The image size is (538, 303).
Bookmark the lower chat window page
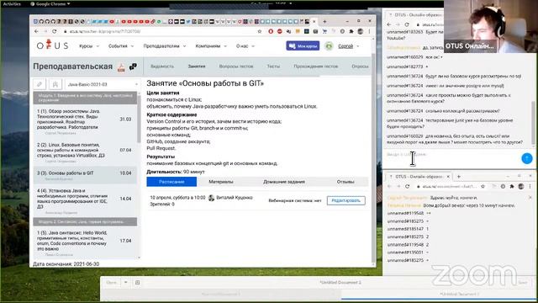coord(483,186)
